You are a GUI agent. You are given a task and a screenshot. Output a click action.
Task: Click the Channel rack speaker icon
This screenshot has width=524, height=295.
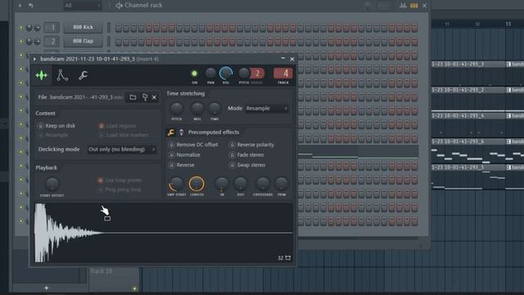click(119, 6)
